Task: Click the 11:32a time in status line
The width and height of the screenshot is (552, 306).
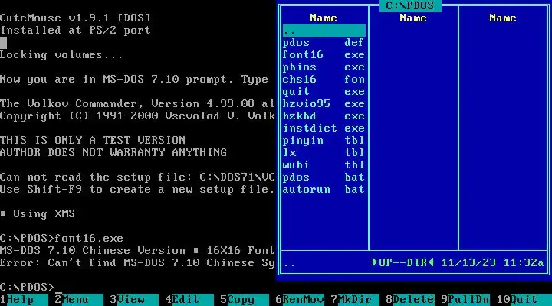Action: tap(524, 263)
